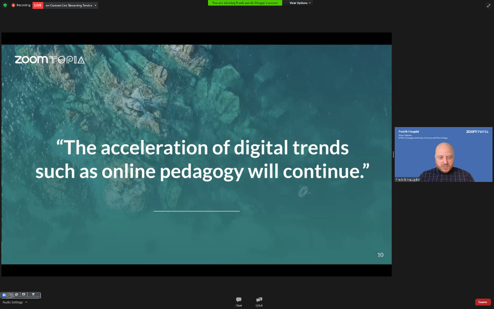Expand the Audio Settings caret
This screenshot has width=494, height=309.
[x=26, y=302]
